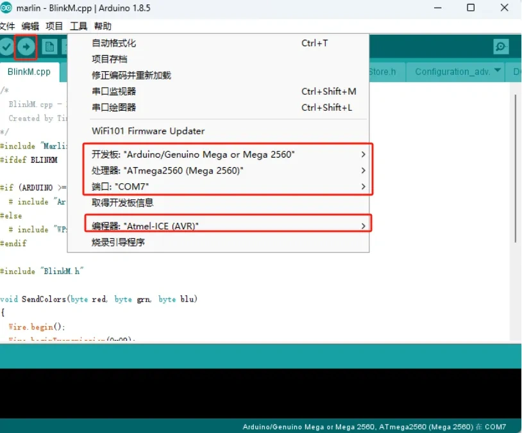The height and width of the screenshot is (433, 522).
Task: Select 自动格式化 menu entry
Action: pyautogui.click(x=218, y=43)
